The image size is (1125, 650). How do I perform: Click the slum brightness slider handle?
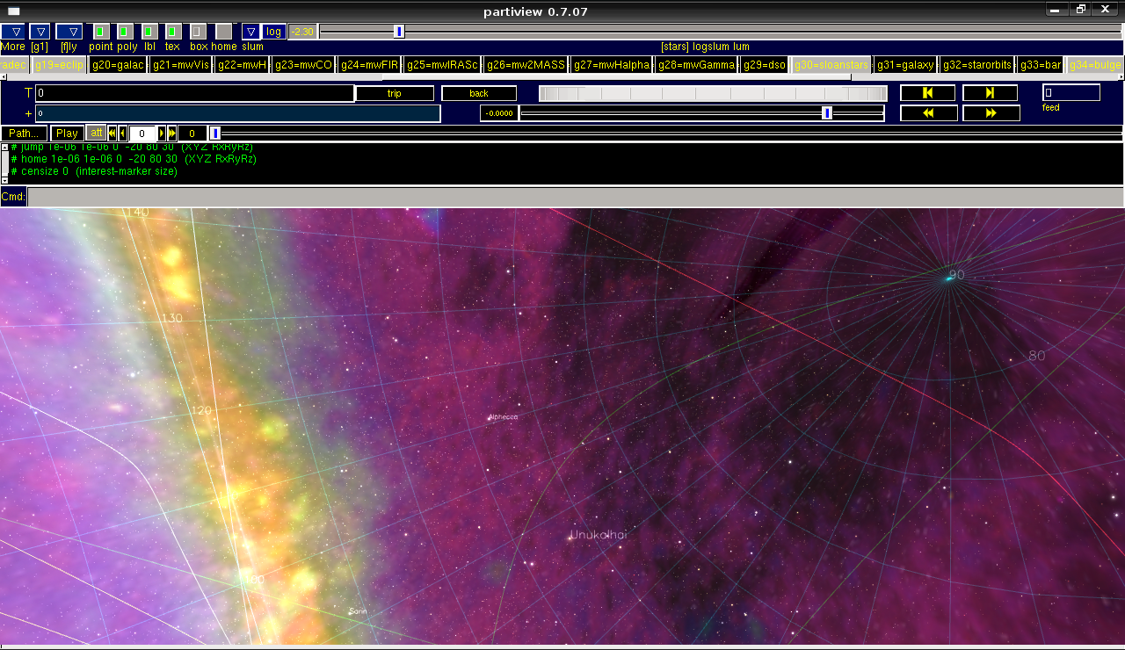point(399,32)
